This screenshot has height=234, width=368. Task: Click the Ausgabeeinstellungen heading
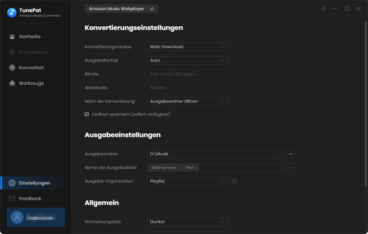(122, 135)
